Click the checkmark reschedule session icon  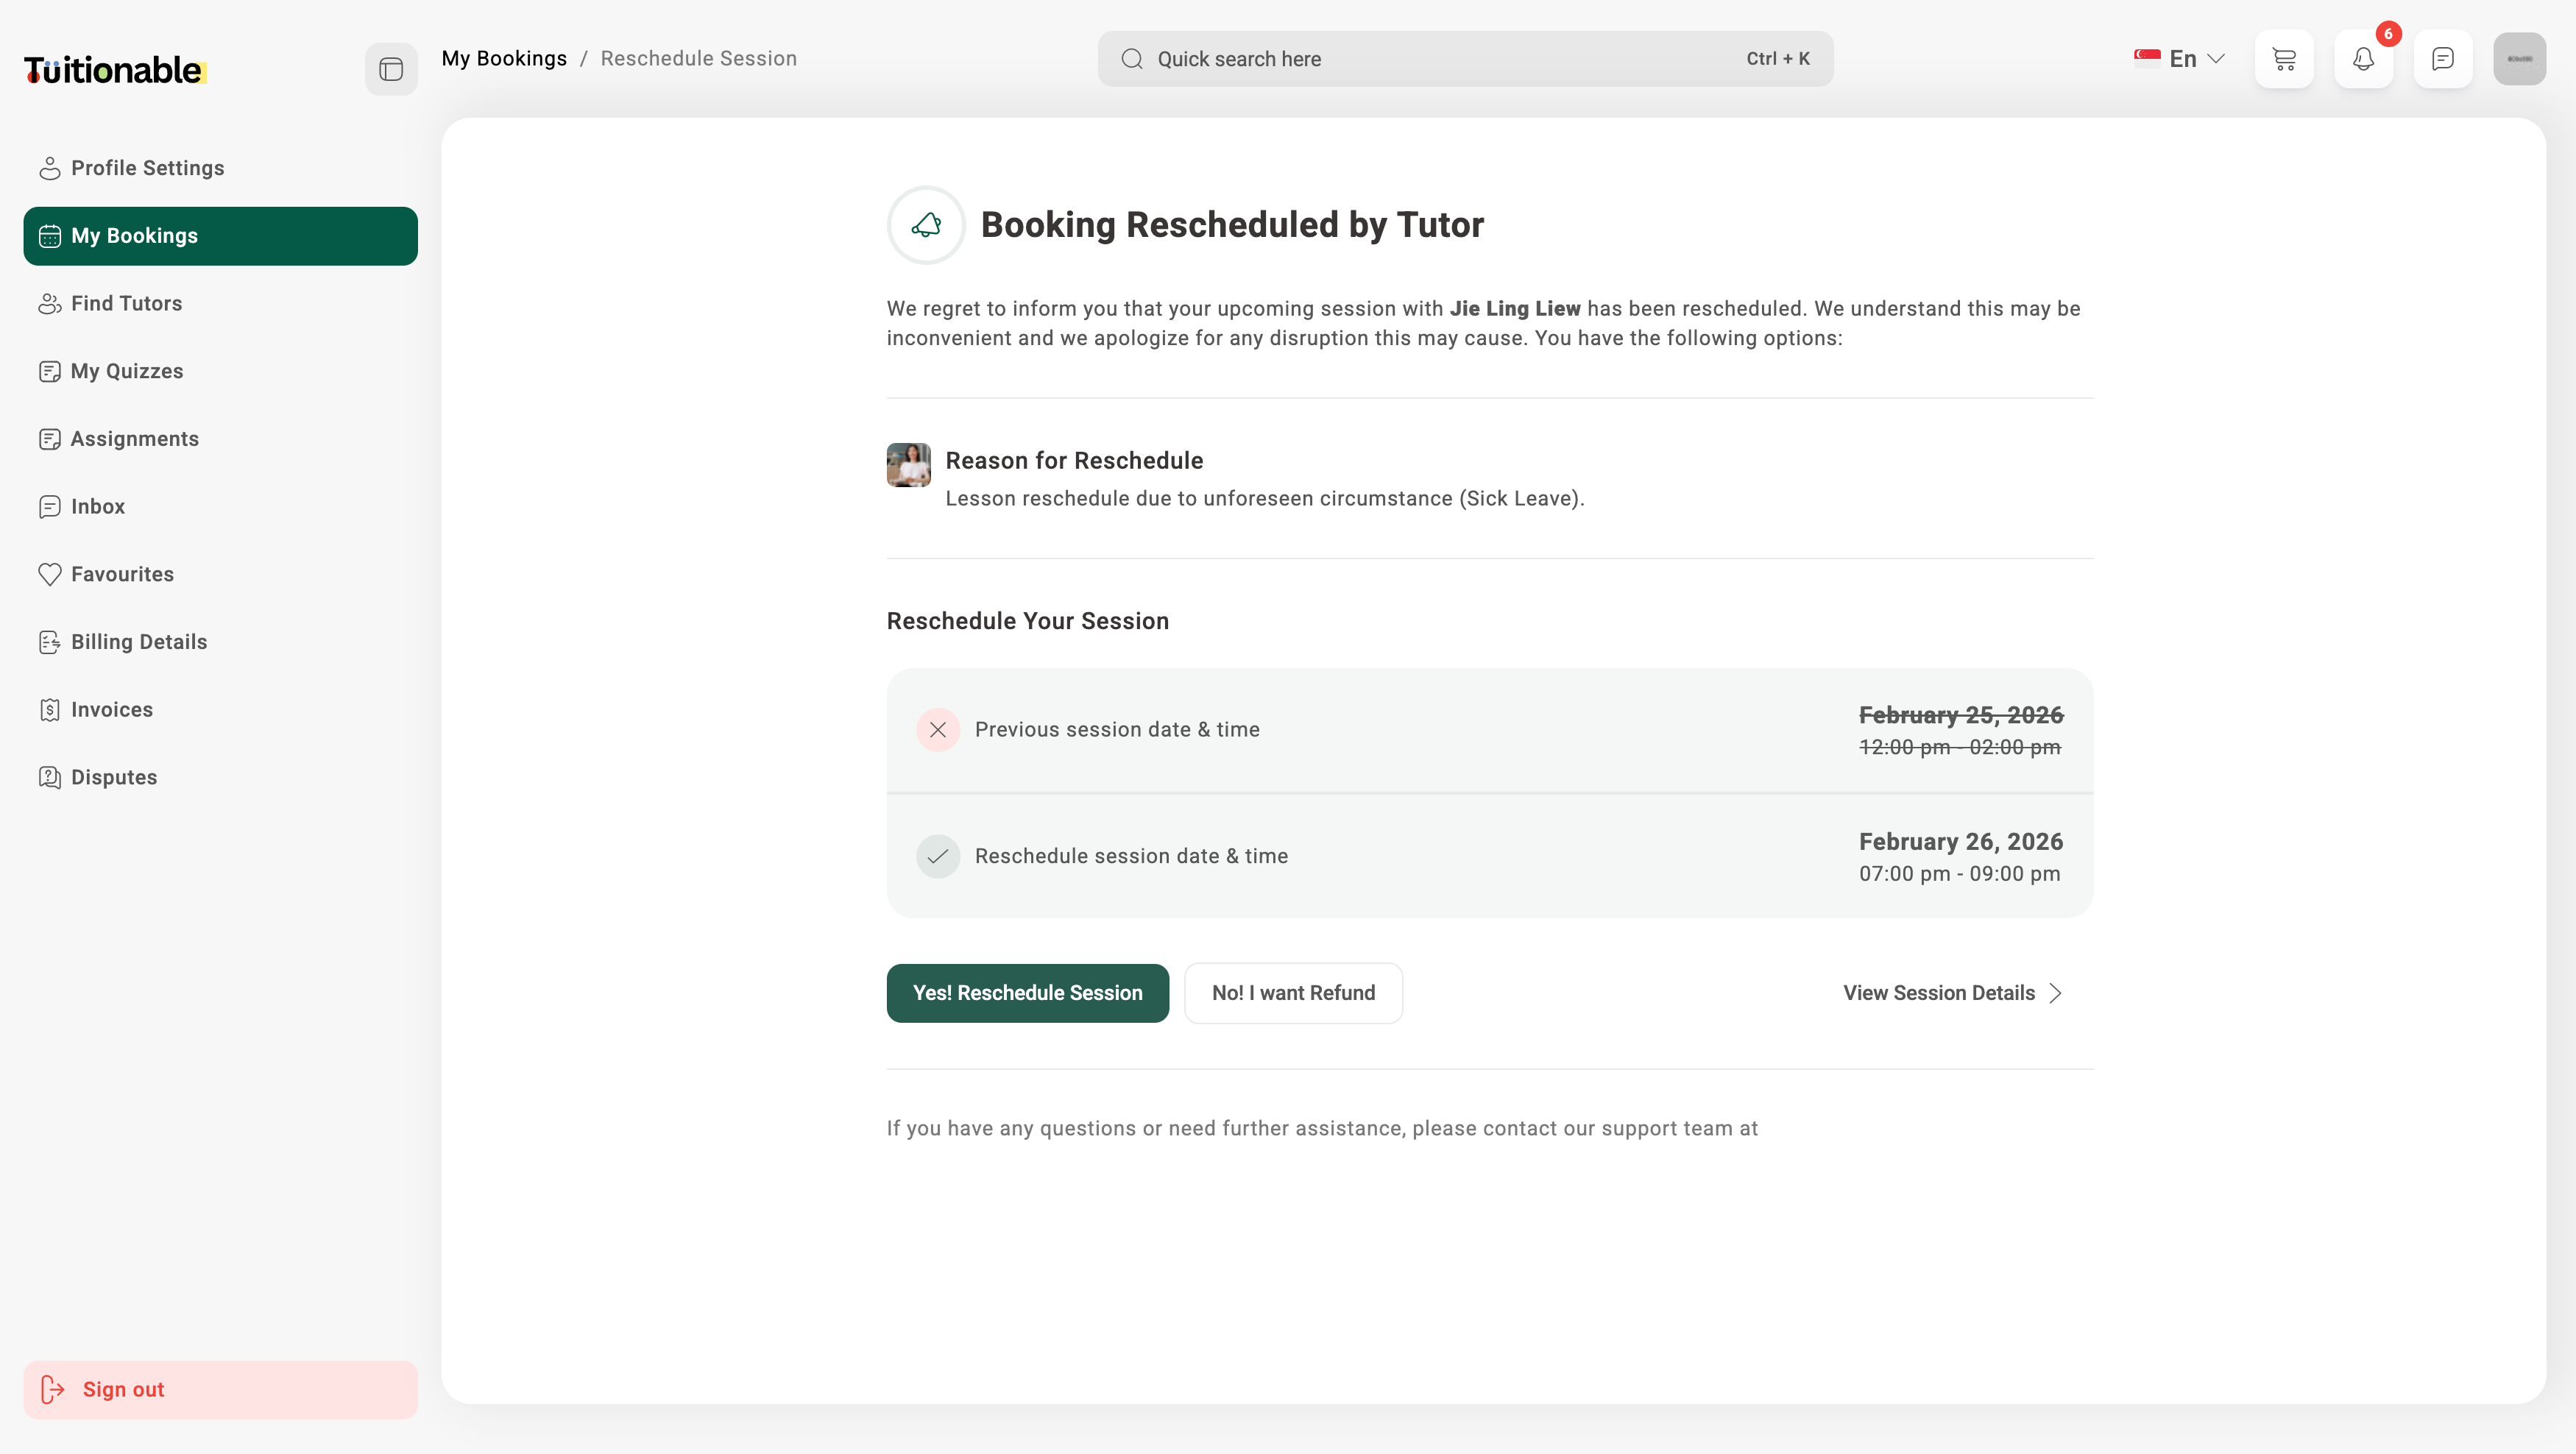click(937, 856)
